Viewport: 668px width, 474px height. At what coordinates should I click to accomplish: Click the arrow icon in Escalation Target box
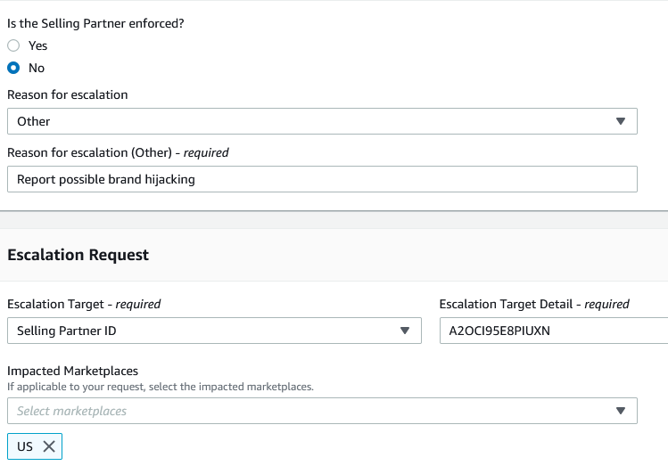[405, 331]
